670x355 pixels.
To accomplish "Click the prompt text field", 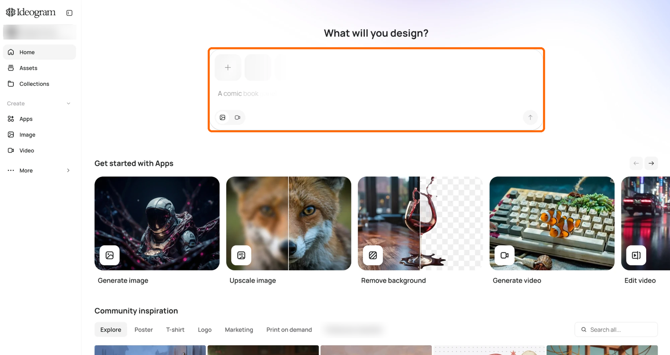I will (376, 94).
